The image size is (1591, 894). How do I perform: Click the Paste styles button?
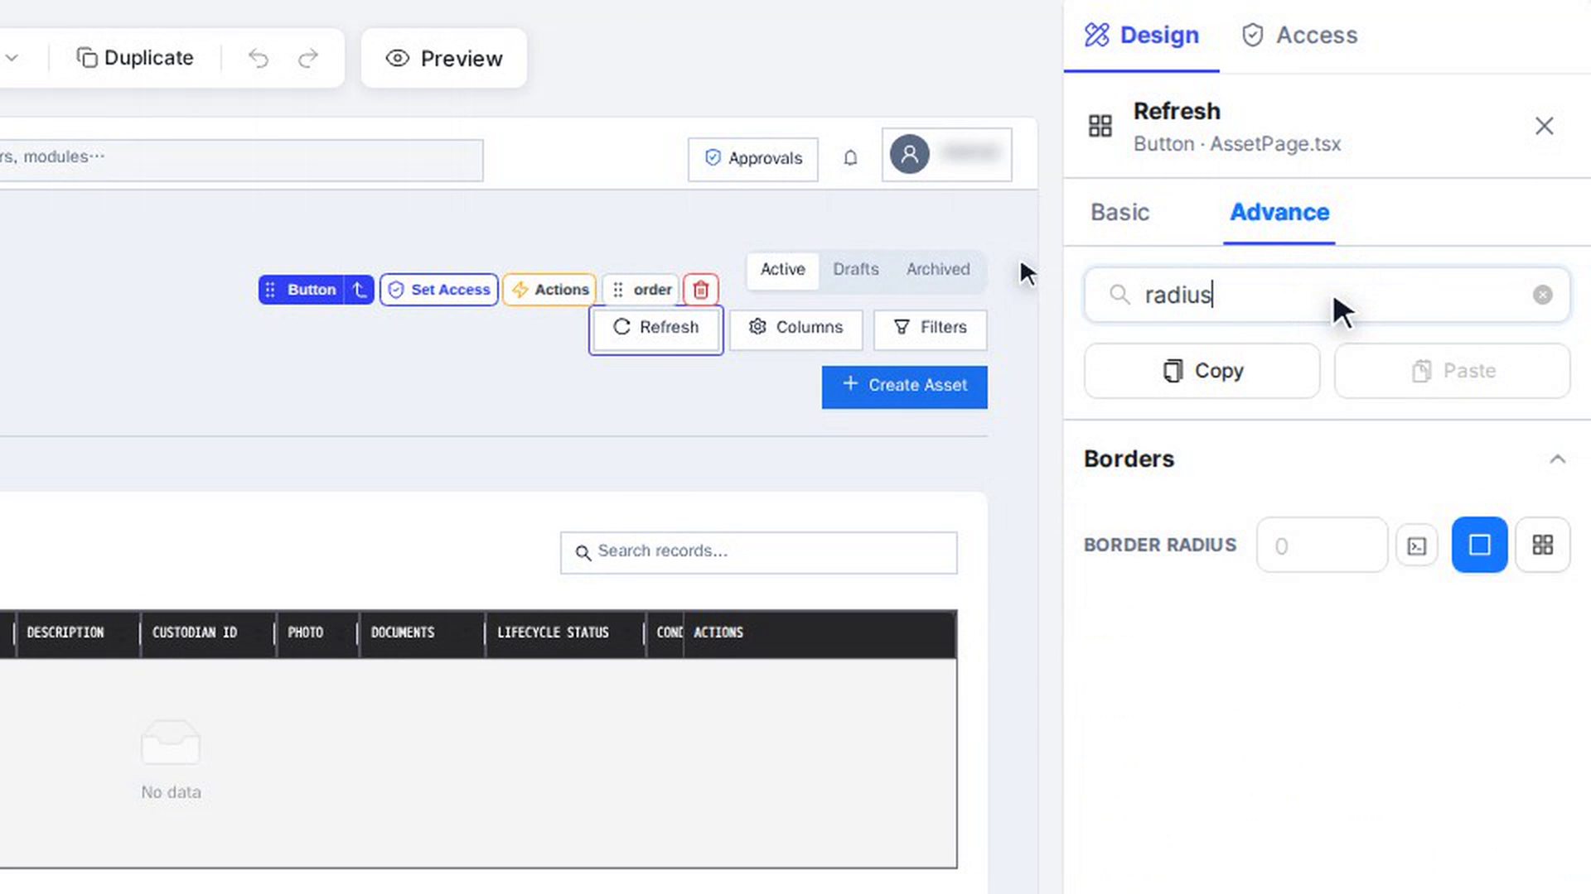1453,371
